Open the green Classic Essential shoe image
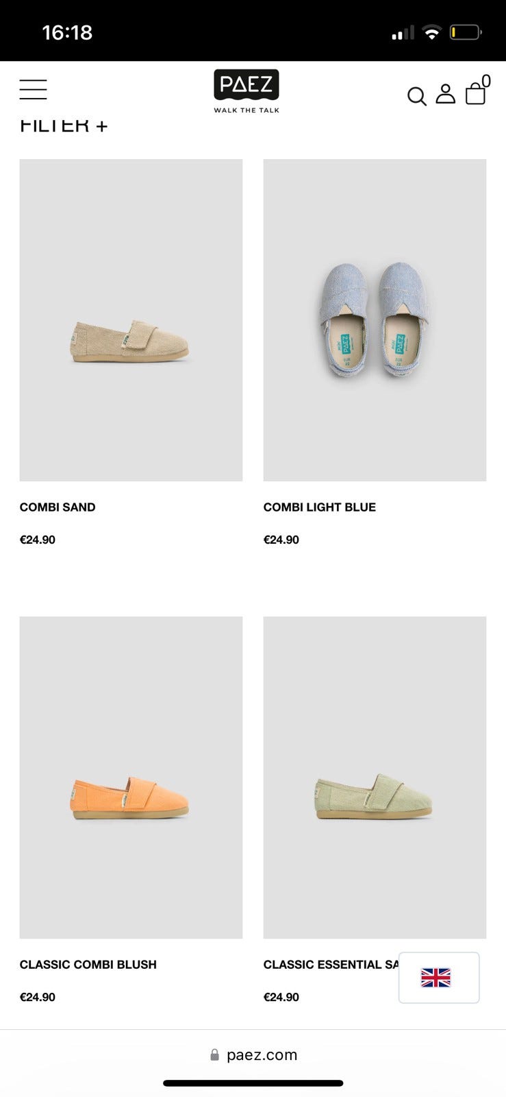 point(375,777)
